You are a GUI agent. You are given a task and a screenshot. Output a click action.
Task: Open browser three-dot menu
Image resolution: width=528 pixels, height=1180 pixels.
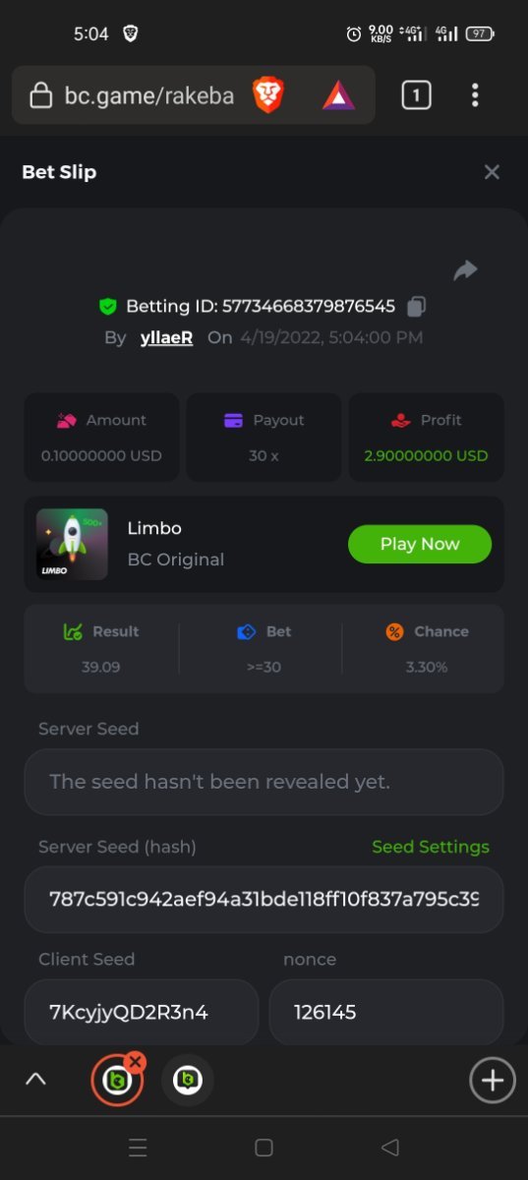475,95
